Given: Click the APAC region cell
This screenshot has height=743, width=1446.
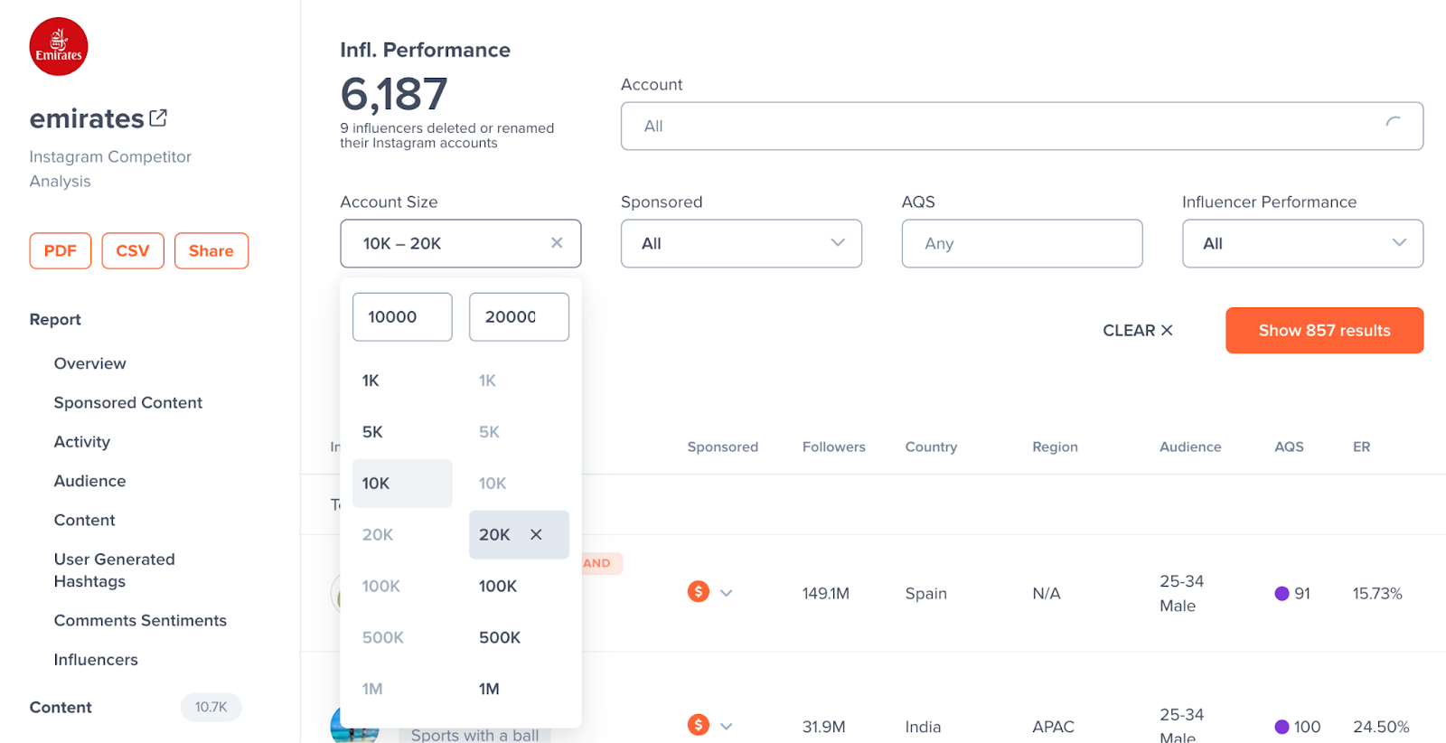Looking at the screenshot, I should 1054,727.
